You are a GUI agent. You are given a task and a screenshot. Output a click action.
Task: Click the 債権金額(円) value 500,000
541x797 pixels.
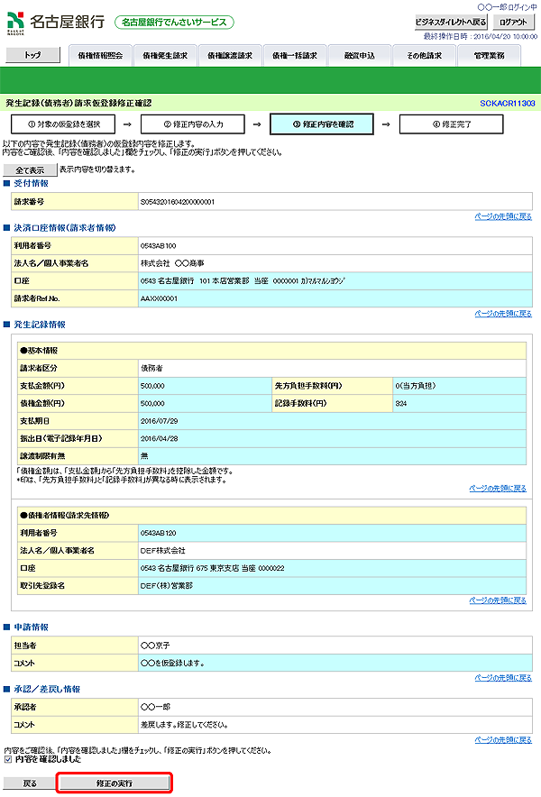tap(152, 404)
